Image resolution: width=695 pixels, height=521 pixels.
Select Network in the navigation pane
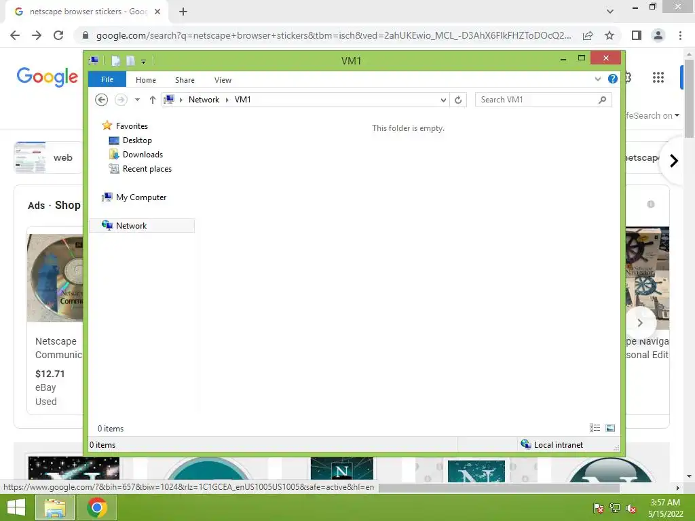tap(142, 225)
